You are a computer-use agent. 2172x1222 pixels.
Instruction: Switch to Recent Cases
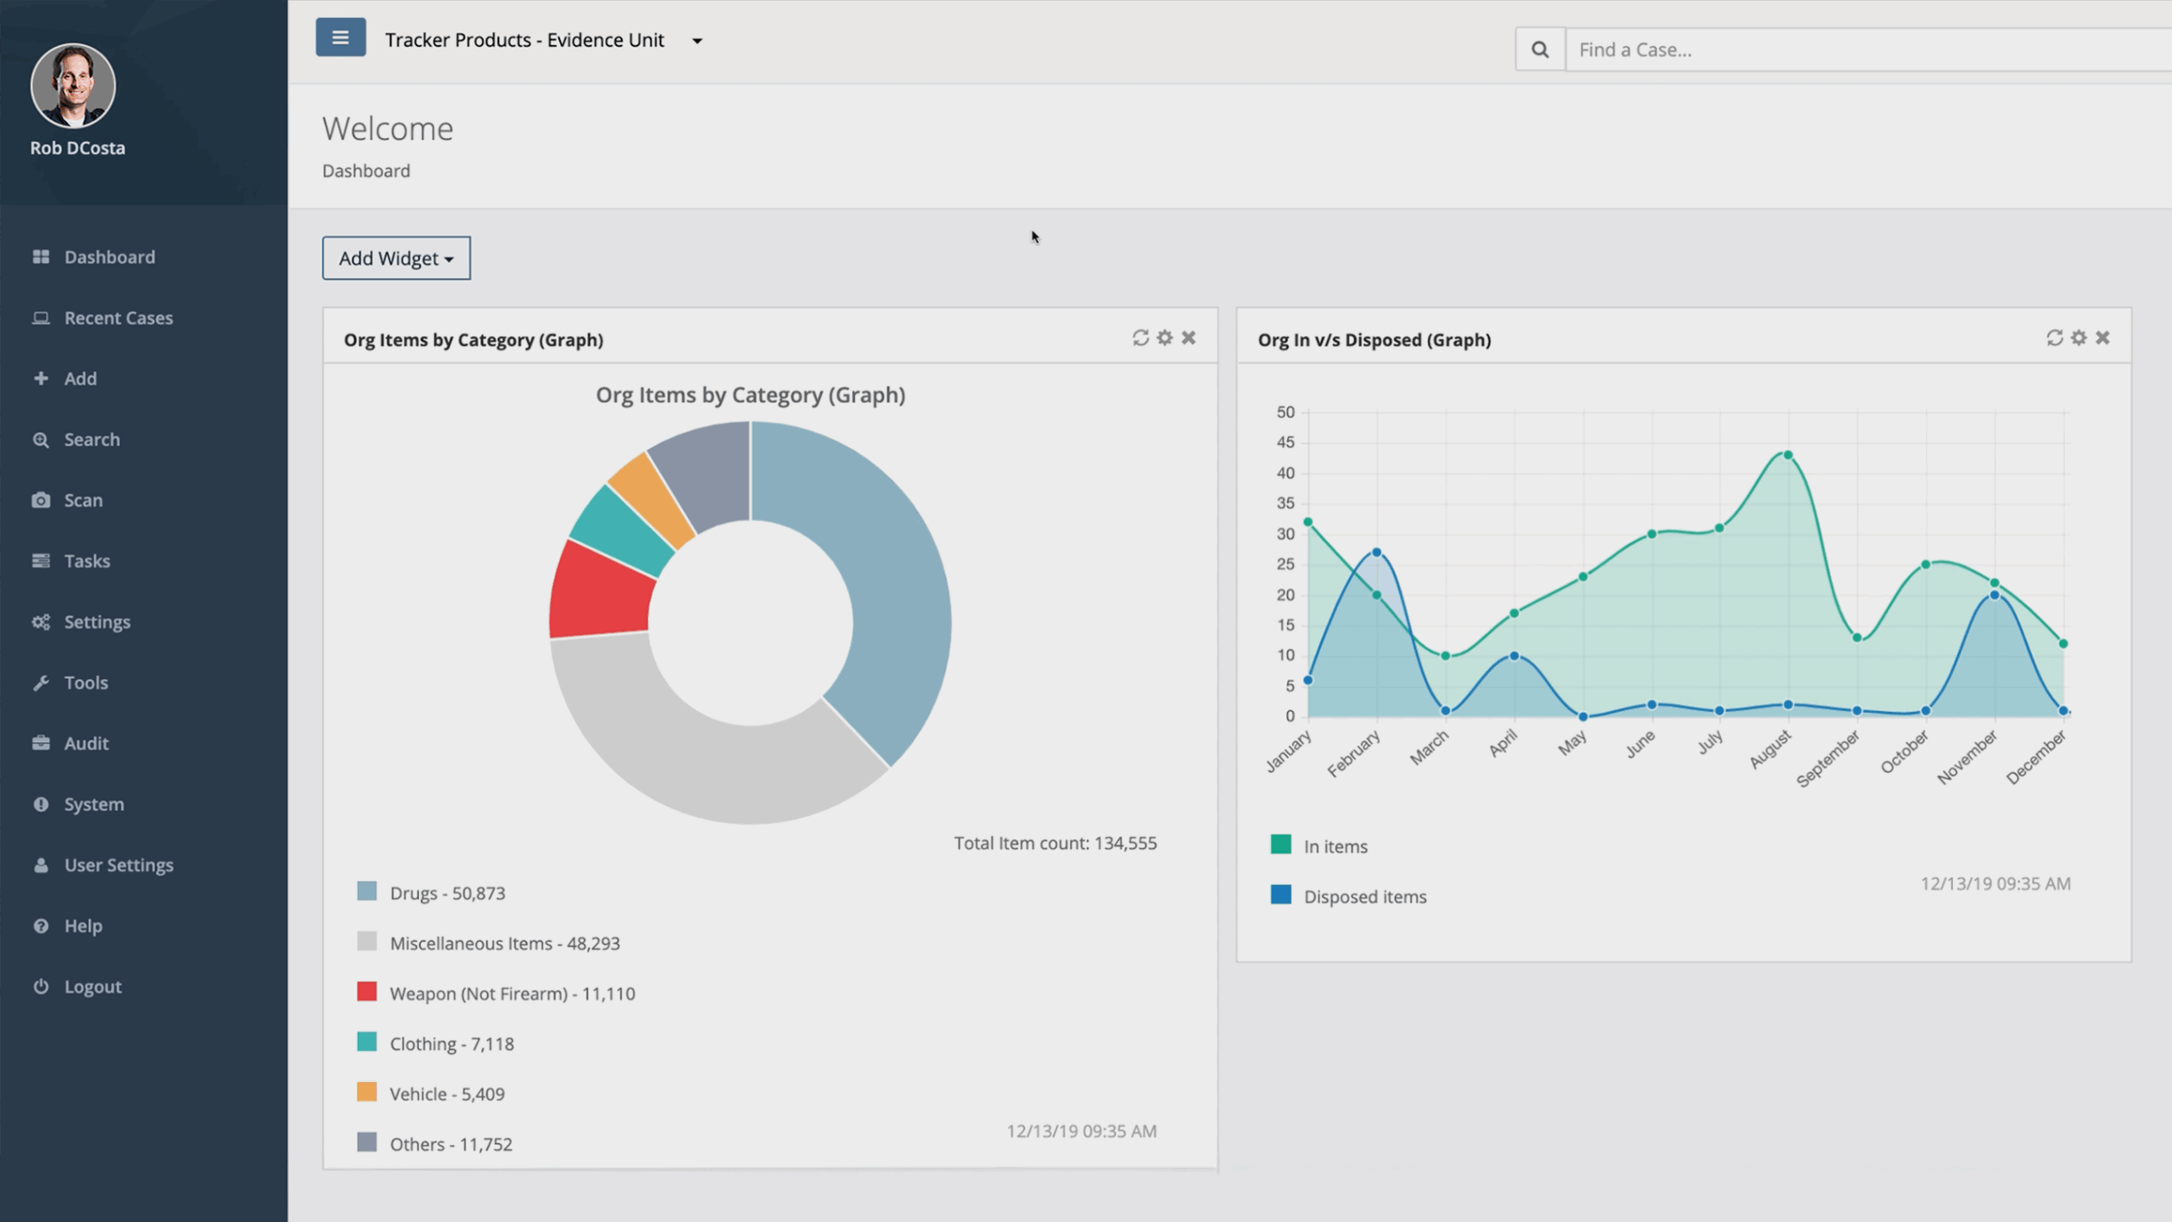(x=117, y=317)
